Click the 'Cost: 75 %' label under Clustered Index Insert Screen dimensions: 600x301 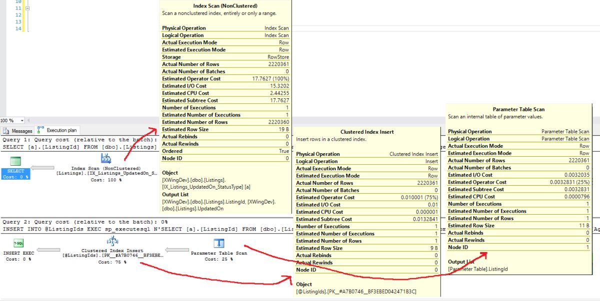pyautogui.click(x=112, y=262)
